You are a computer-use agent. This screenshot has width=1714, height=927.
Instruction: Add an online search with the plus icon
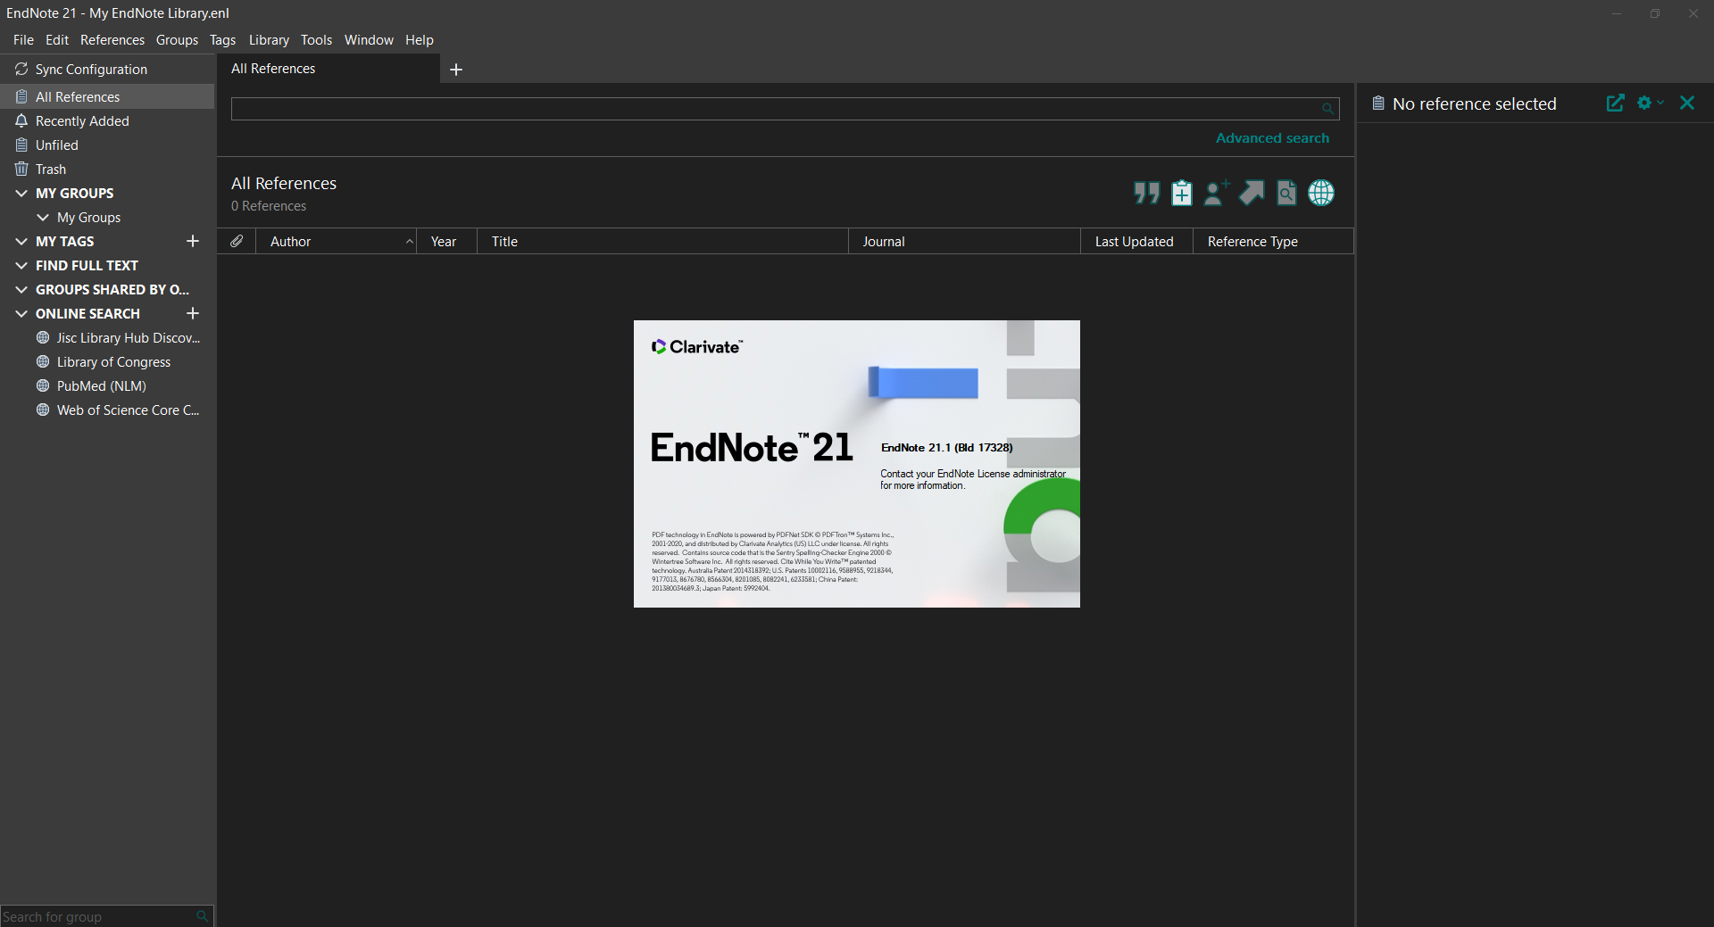pos(192,314)
